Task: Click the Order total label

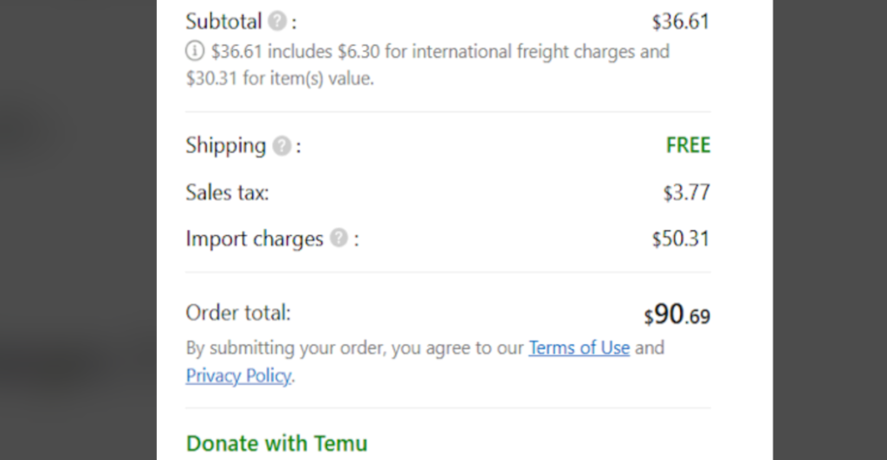Action: [238, 313]
